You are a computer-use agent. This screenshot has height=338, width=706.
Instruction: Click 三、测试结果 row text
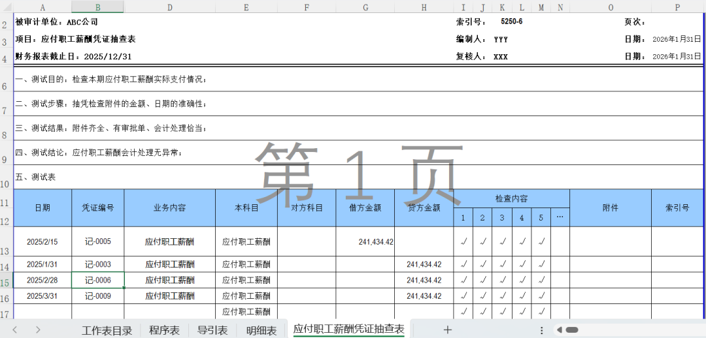click(111, 128)
